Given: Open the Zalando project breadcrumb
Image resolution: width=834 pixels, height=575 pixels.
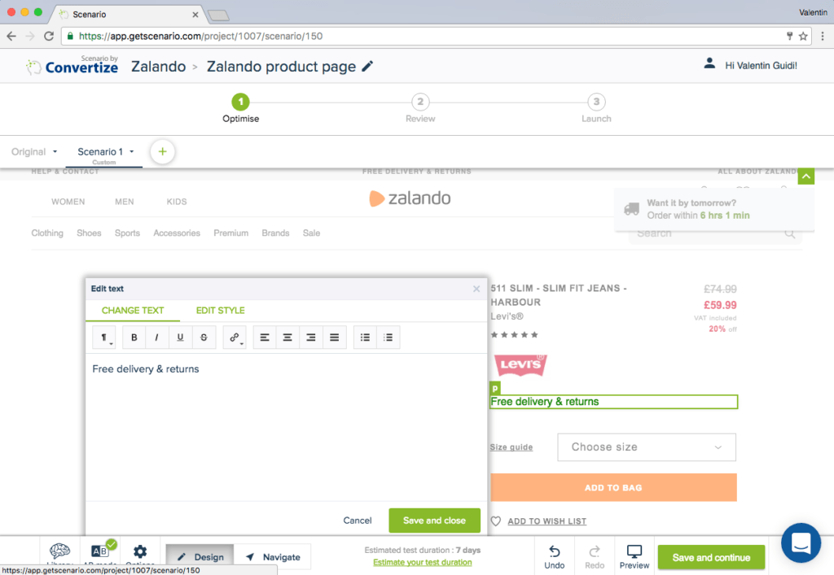Looking at the screenshot, I should click(159, 67).
